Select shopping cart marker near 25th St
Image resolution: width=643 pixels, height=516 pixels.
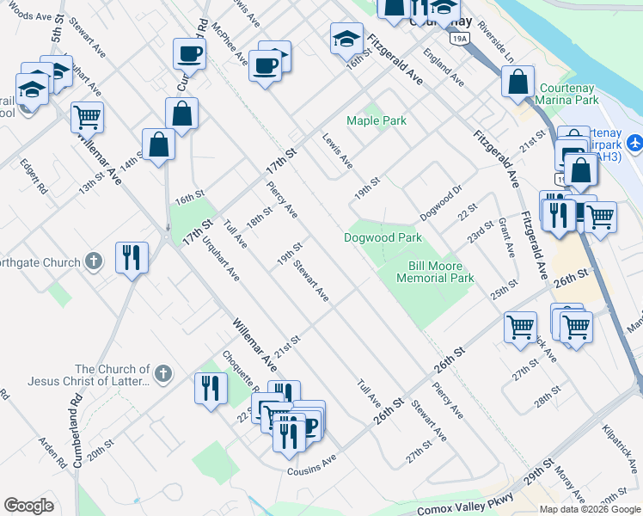coord(520,329)
